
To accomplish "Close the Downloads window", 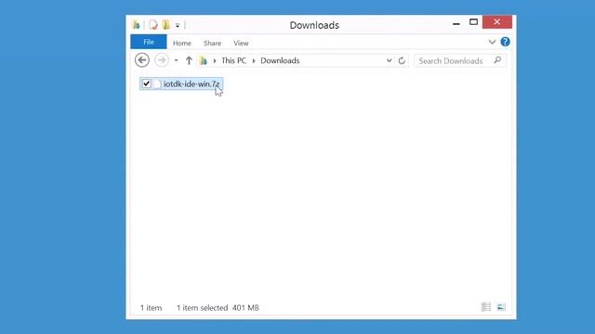I will point(497,22).
